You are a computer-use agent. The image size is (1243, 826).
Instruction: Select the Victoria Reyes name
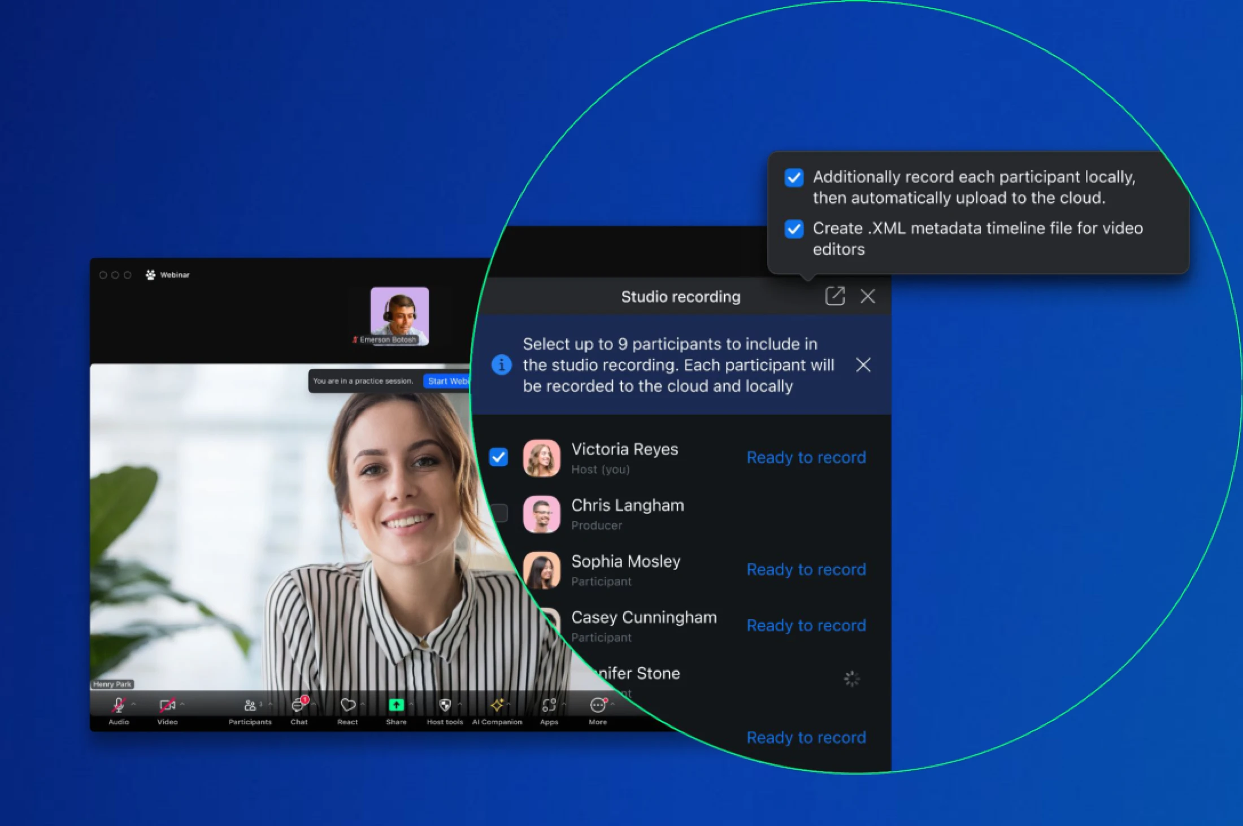624,449
